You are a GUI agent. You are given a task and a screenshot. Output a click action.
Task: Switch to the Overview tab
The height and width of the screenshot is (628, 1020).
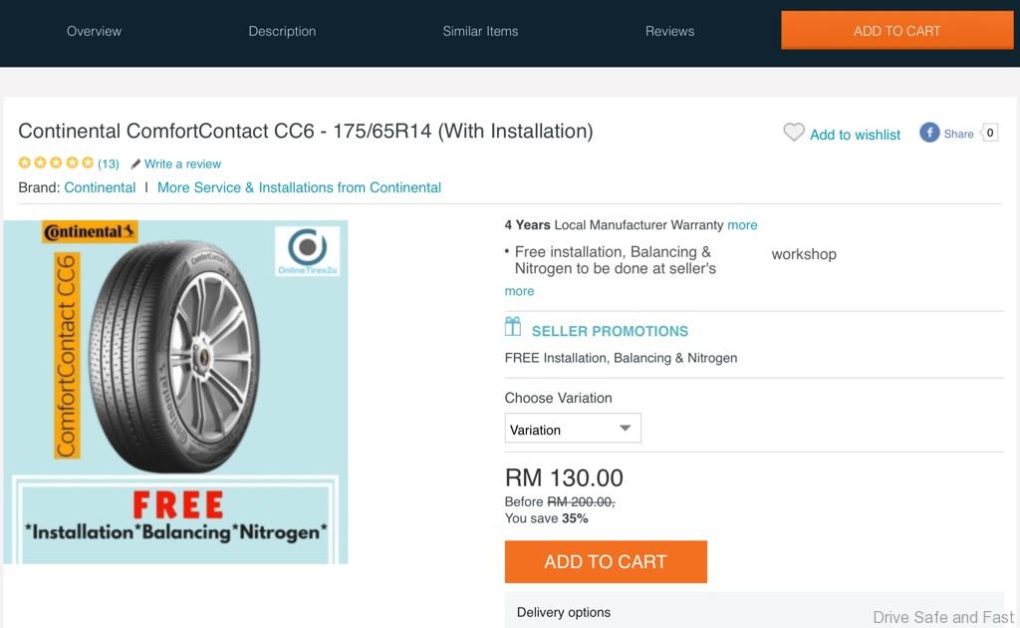pyautogui.click(x=94, y=31)
